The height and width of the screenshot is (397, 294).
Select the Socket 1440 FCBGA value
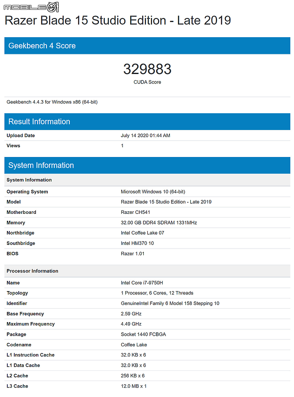[x=143, y=334]
